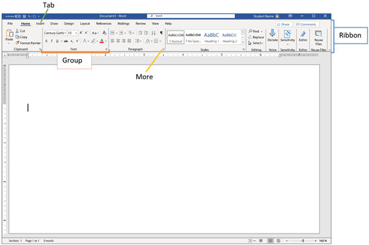Undo the last action in the title bar
The image size is (369, 245).
tap(29, 16)
